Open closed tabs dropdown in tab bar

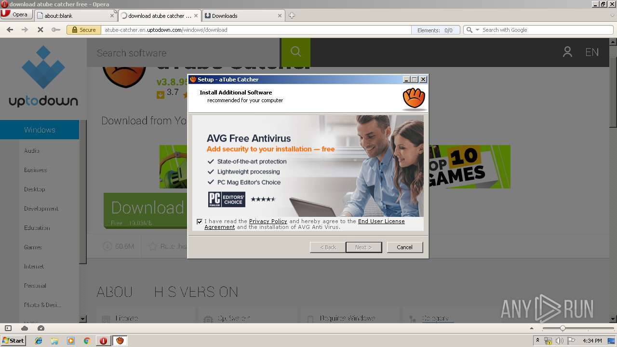(612, 15)
